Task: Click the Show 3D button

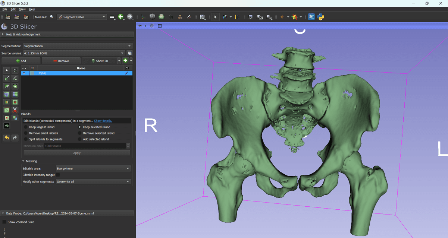Action: click(x=100, y=61)
